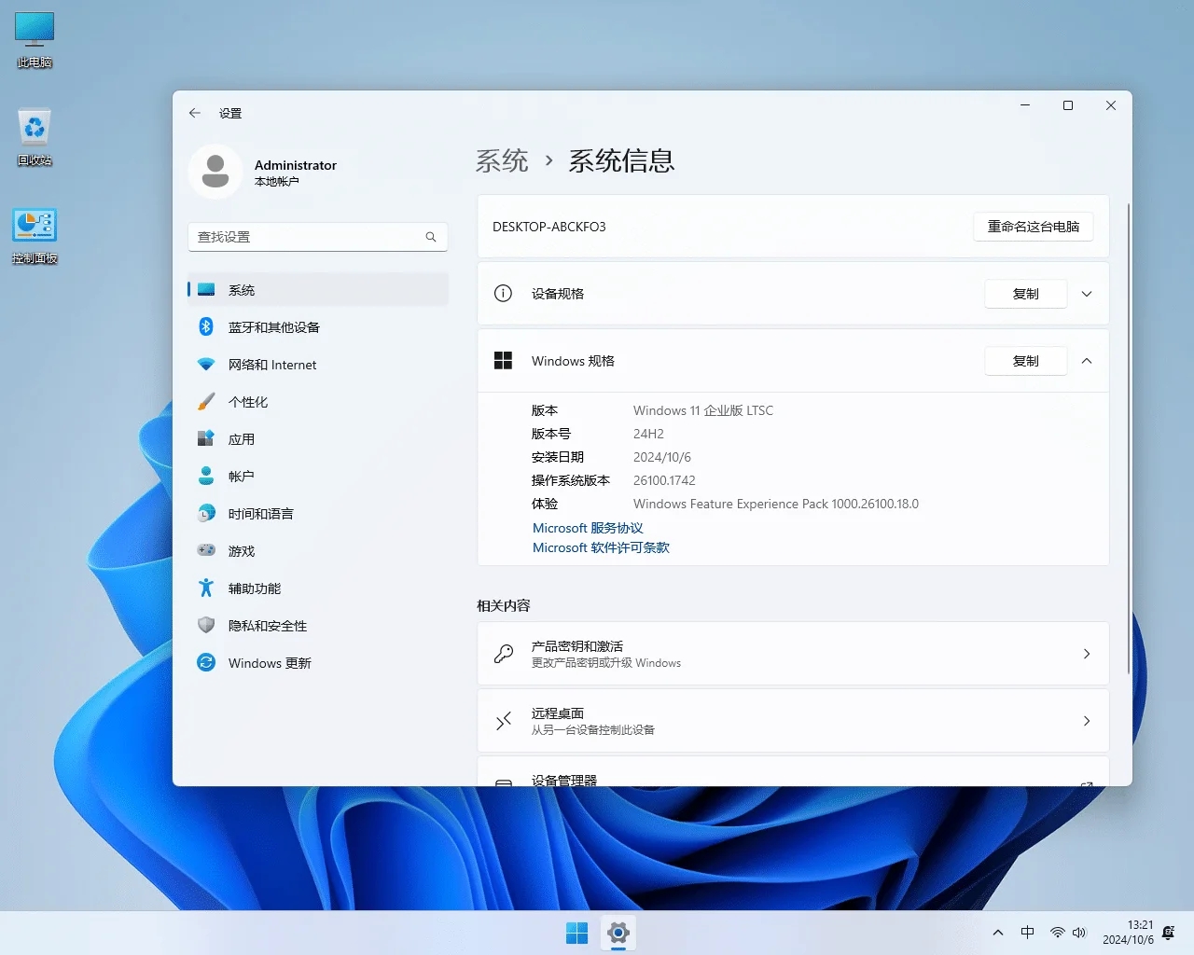The image size is (1194, 955).
Task: Open Microsoft 服务协议 link
Action: pyautogui.click(x=588, y=528)
